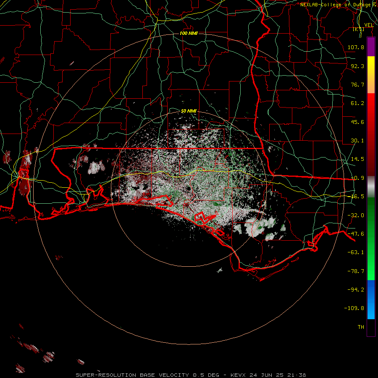Image resolution: width=378 pixels, height=378 pixels.
Task: Click the 100 NMI range ring label
Action: tap(189, 33)
